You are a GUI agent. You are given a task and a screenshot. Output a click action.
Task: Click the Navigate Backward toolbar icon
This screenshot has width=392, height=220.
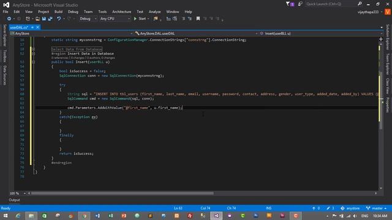point(9,19)
